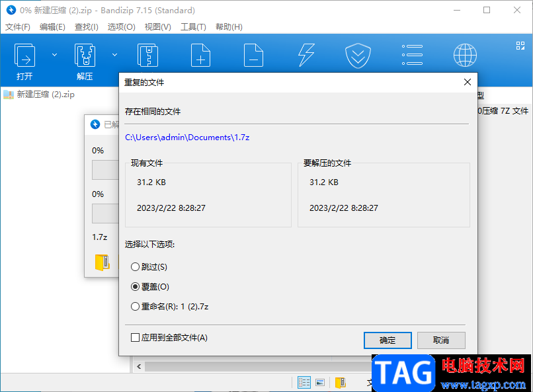Click the Open archive toolbar icon

[24, 55]
